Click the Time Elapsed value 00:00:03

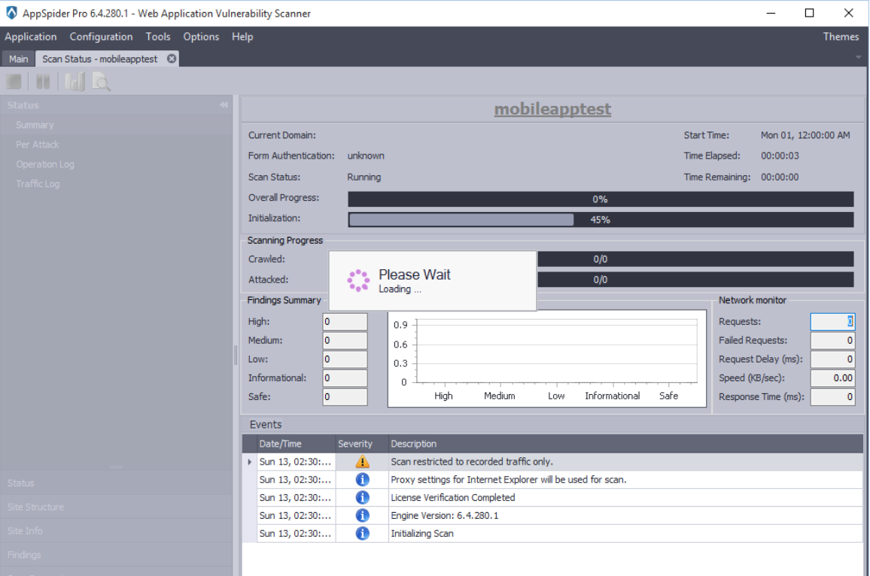click(x=780, y=156)
